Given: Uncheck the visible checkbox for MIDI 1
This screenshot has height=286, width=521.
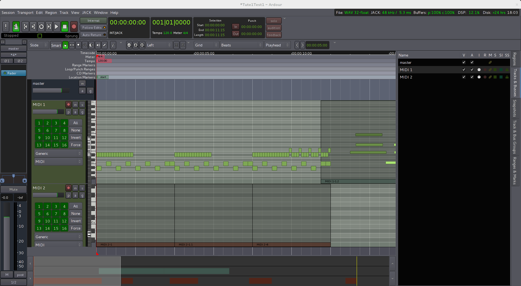Looking at the screenshot, I should (464, 70).
